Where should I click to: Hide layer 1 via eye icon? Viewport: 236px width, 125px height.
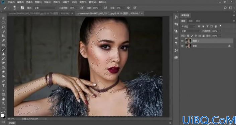point(182,41)
